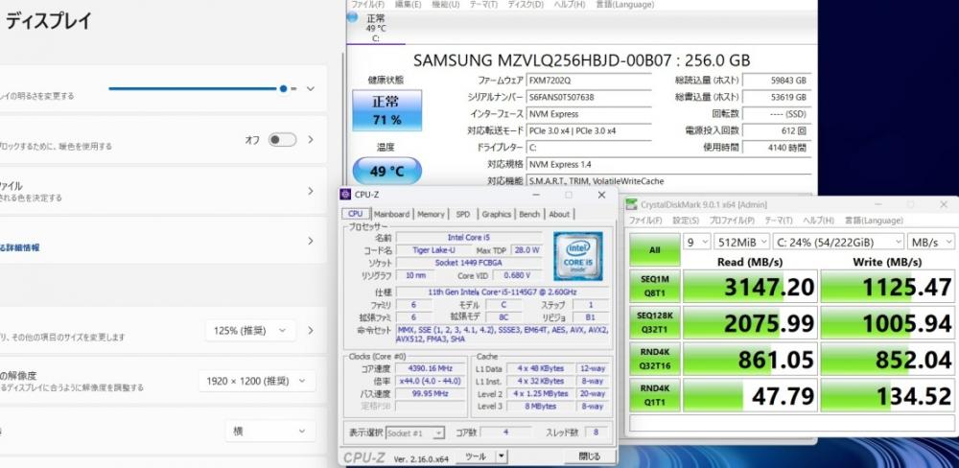Open the MB/s unit dropdown

pos(931,243)
